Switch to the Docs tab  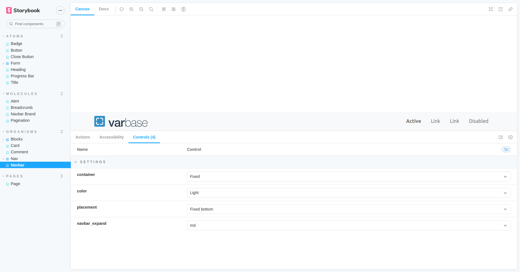coord(104,9)
